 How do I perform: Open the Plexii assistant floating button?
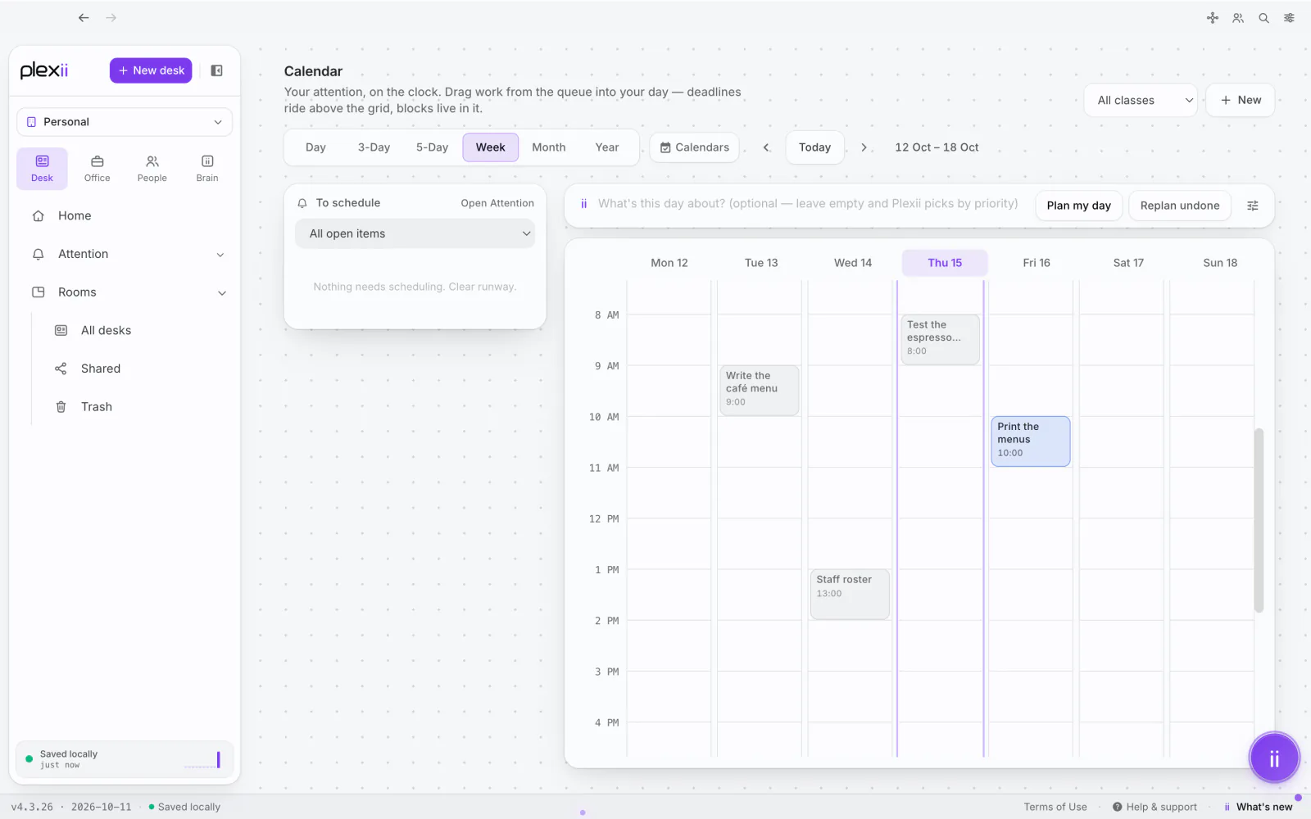pyautogui.click(x=1274, y=758)
